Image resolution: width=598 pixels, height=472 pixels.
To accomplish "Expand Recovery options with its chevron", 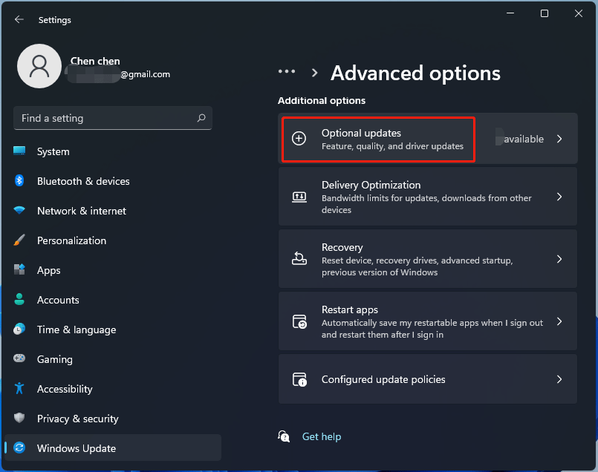I will click(x=559, y=259).
